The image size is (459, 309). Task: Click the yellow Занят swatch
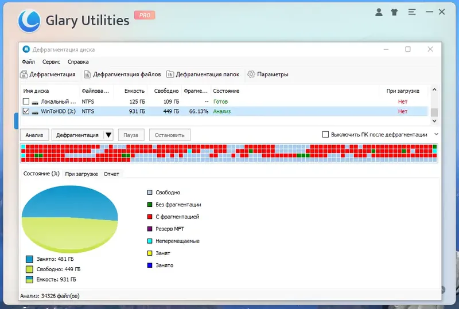pos(150,253)
